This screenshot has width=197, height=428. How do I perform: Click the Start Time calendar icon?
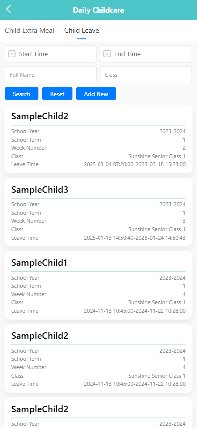(x=11, y=54)
